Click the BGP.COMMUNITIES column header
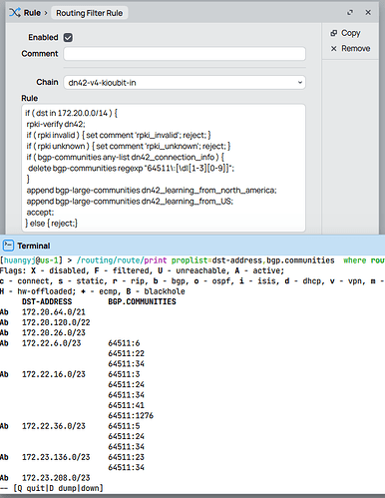This screenshot has height=498, width=385. 143,301
